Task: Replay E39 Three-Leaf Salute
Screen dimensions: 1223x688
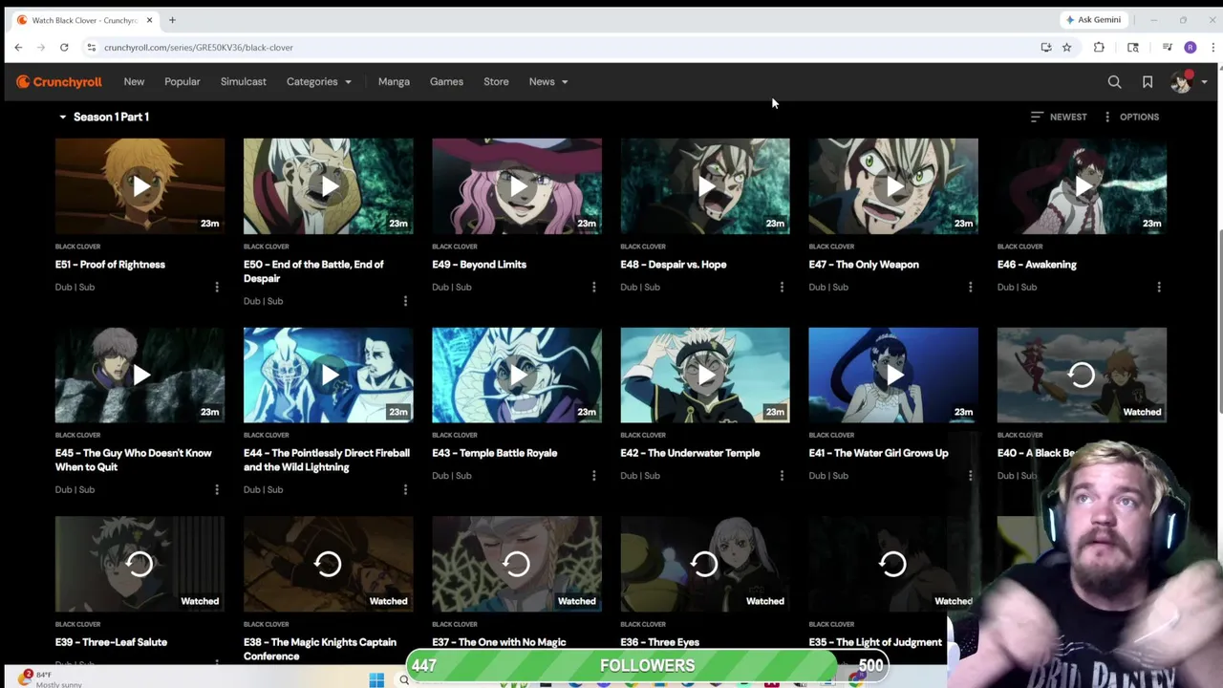Action: (139, 564)
